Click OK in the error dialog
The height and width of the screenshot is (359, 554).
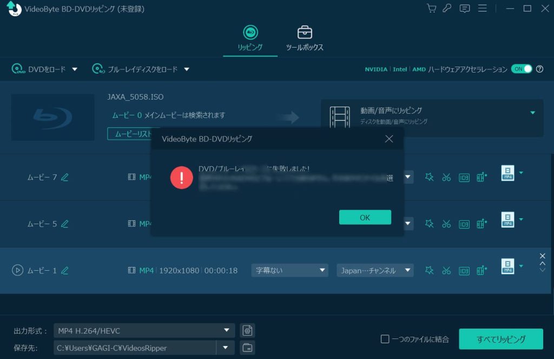point(365,217)
